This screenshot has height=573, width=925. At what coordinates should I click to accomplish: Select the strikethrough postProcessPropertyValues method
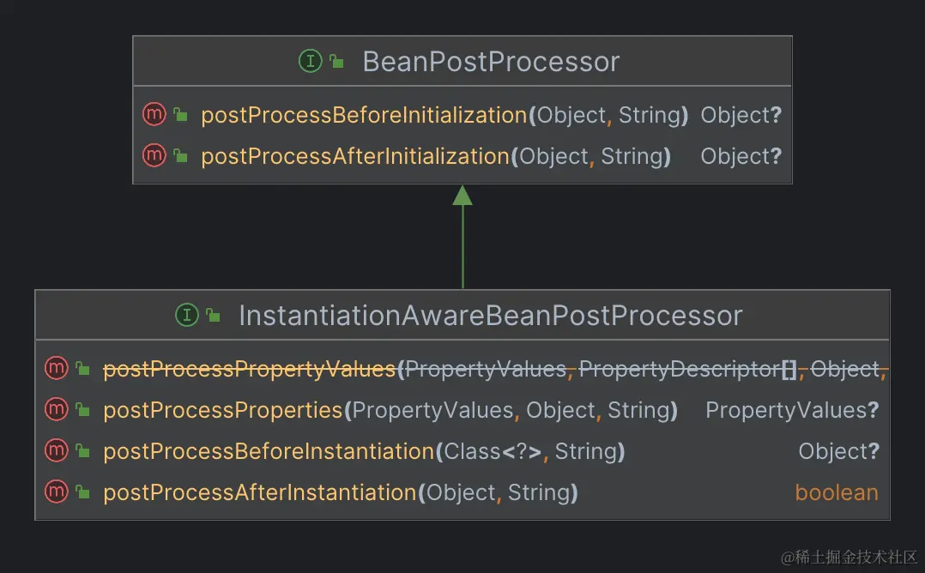pos(249,369)
